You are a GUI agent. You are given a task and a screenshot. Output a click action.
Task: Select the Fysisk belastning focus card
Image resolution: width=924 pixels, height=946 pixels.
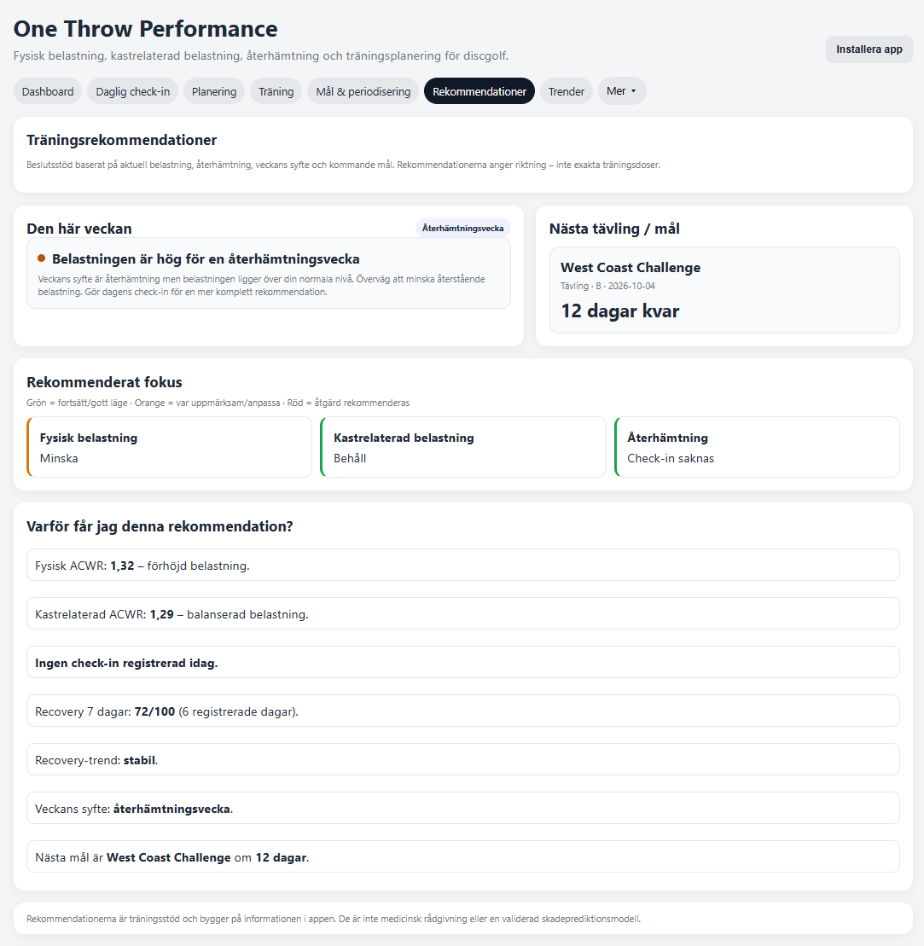[x=169, y=447]
